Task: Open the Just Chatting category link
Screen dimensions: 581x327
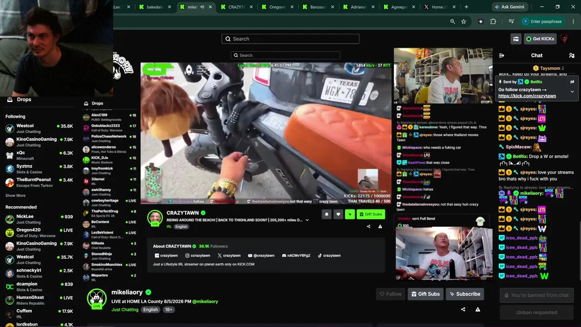Action: 125,310
